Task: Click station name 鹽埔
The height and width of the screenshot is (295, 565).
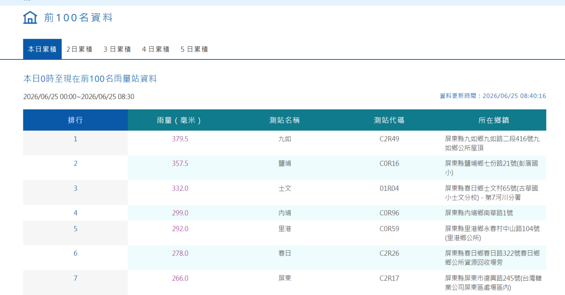Action: pos(285,164)
